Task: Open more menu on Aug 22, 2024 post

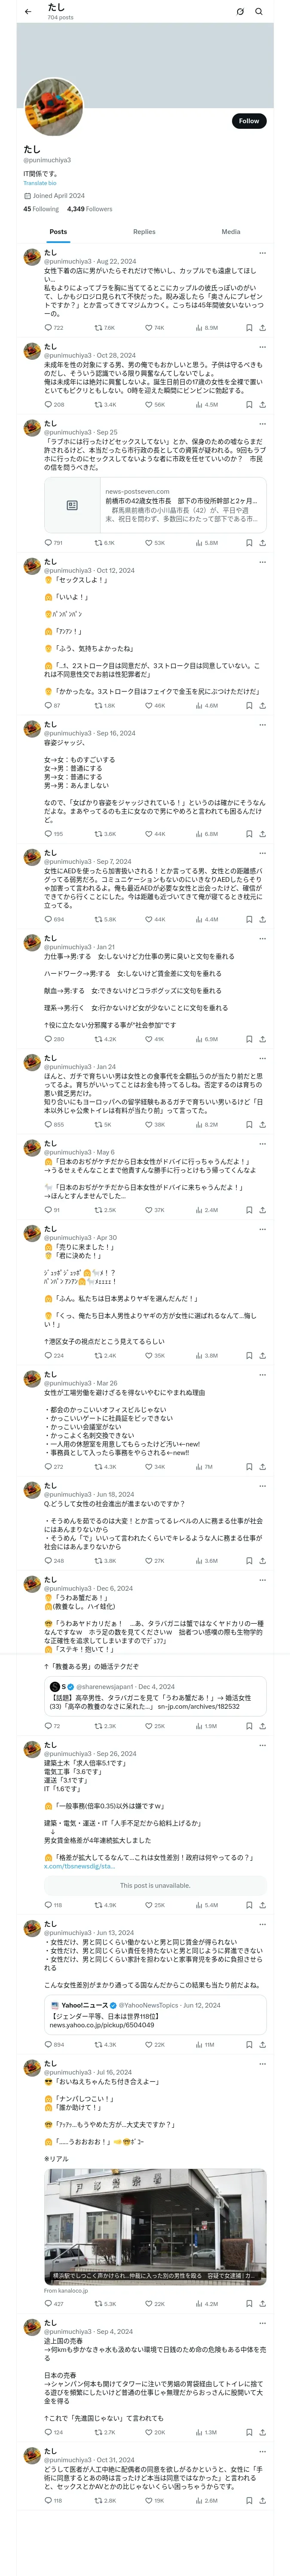Action: tap(262, 253)
